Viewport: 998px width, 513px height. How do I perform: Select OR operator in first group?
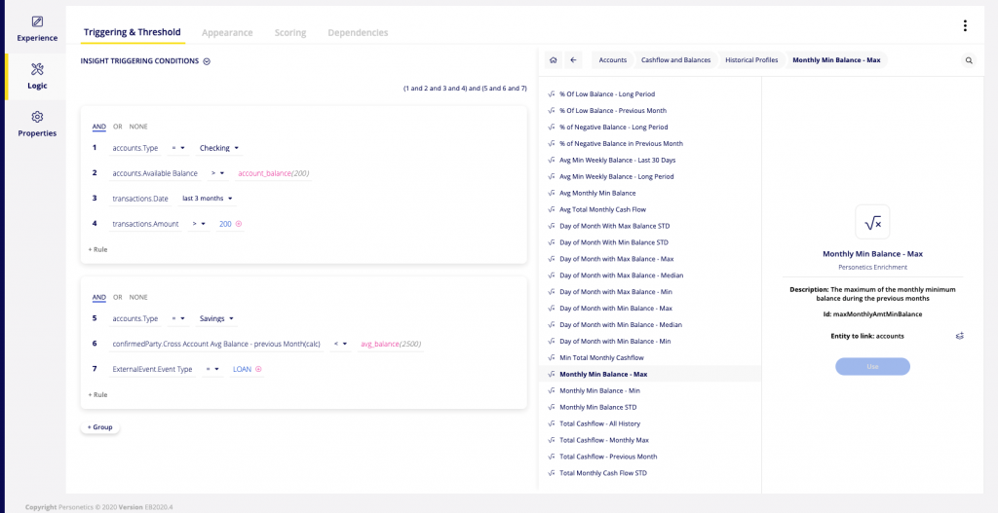pyautogui.click(x=118, y=127)
